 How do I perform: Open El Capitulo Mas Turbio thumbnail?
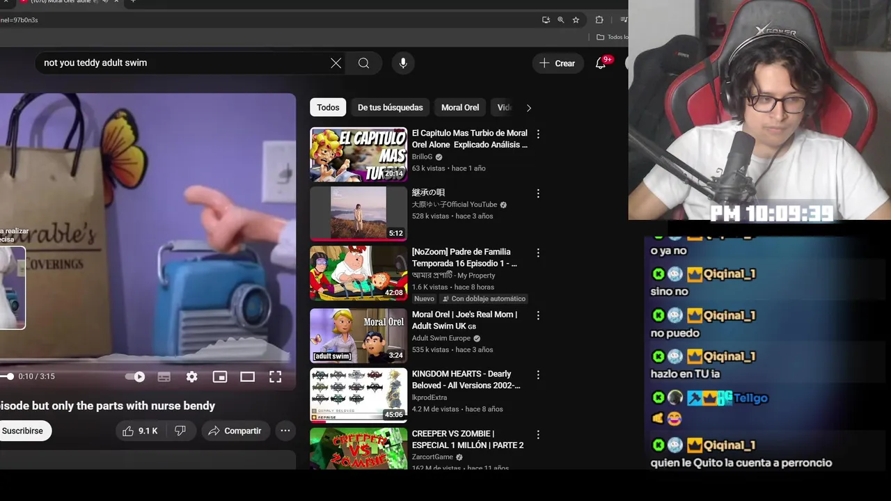(358, 154)
